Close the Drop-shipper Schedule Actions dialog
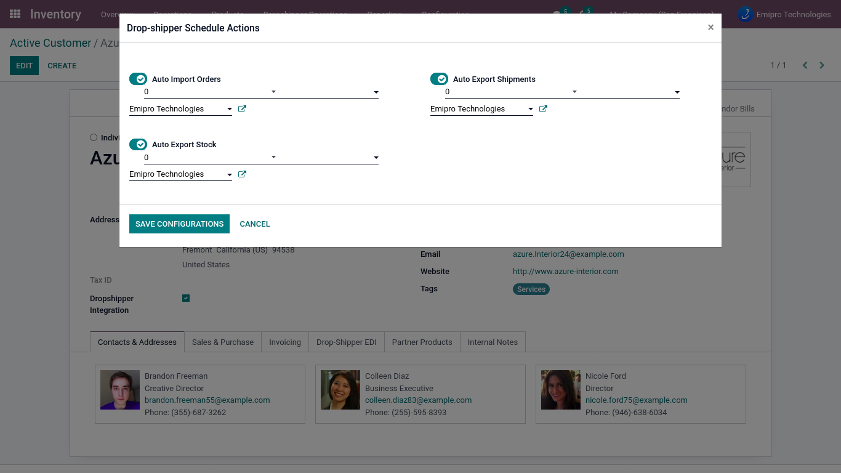Image resolution: width=841 pixels, height=473 pixels. pyautogui.click(x=710, y=28)
